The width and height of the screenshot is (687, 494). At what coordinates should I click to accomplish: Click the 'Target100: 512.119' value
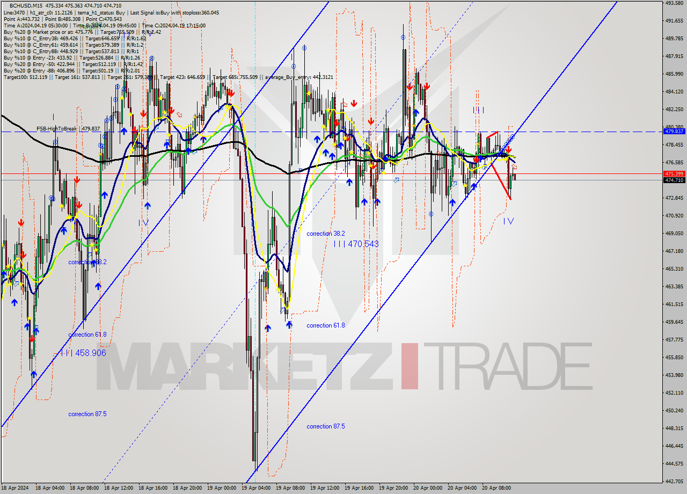25,77
